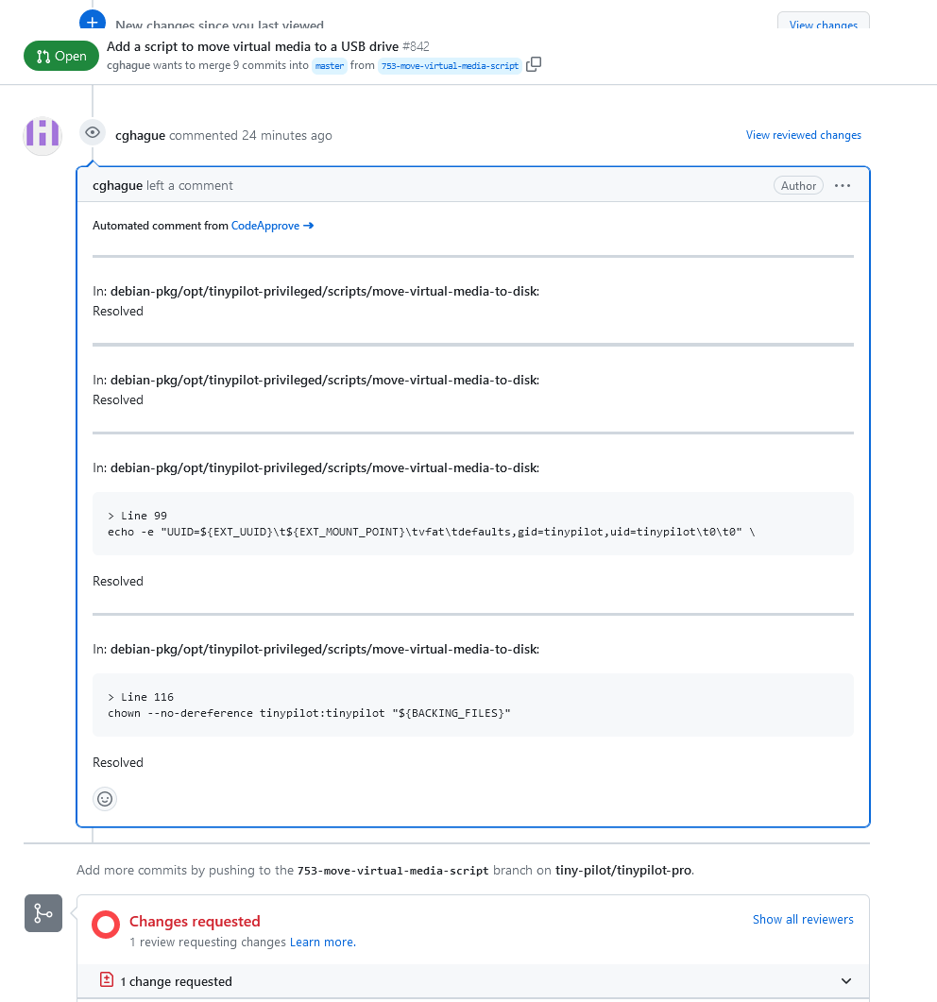Click the red file-change icon beside '1 change requested'

coord(106,981)
